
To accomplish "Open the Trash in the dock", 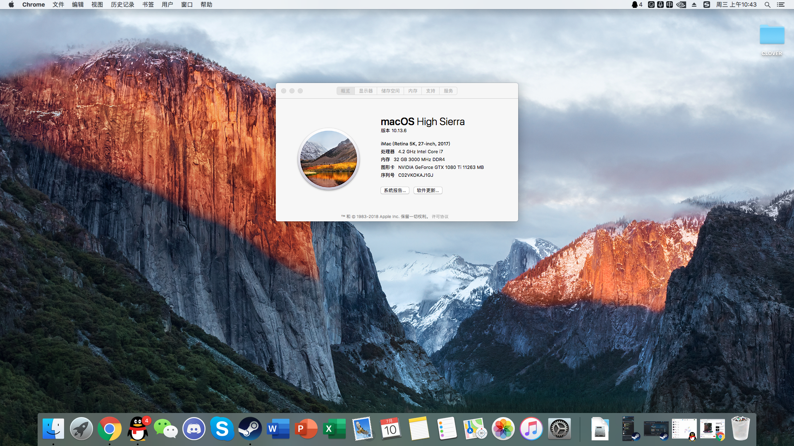I will click(740, 429).
